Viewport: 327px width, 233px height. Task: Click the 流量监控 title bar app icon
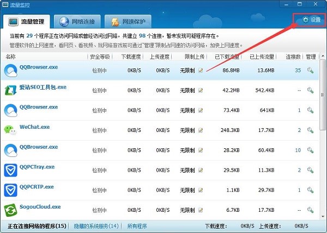pos(5,4)
